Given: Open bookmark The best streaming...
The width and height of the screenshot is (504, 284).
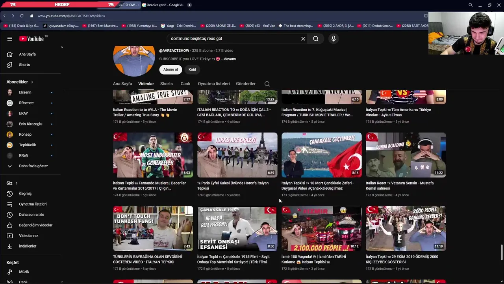Looking at the screenshot, I should [x=296, y=26].
